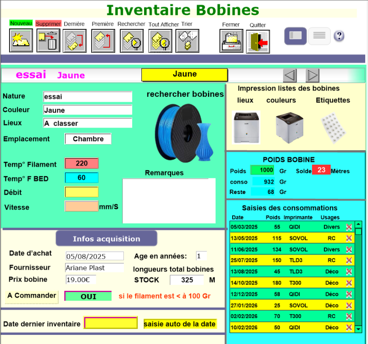Screen dimensions: 368x344
Task: Click the red Solde value 23
Action: point(321,170)
